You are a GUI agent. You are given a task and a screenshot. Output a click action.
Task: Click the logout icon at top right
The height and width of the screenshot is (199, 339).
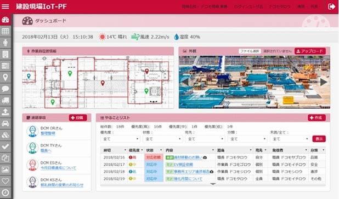(x=331, y=7)
